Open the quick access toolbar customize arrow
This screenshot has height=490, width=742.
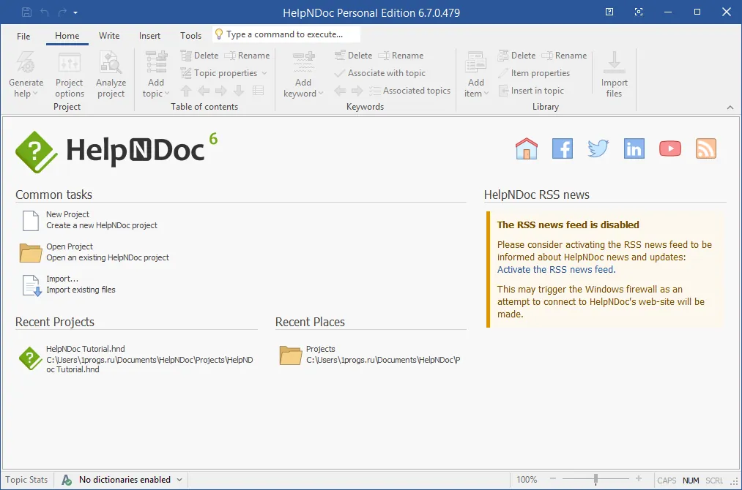(75, 12)
